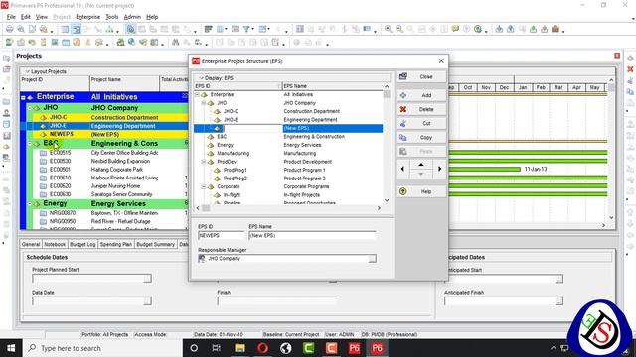Select project EC00610 Harbour Pointe row

pyautogui.click(x=105, y=178)
